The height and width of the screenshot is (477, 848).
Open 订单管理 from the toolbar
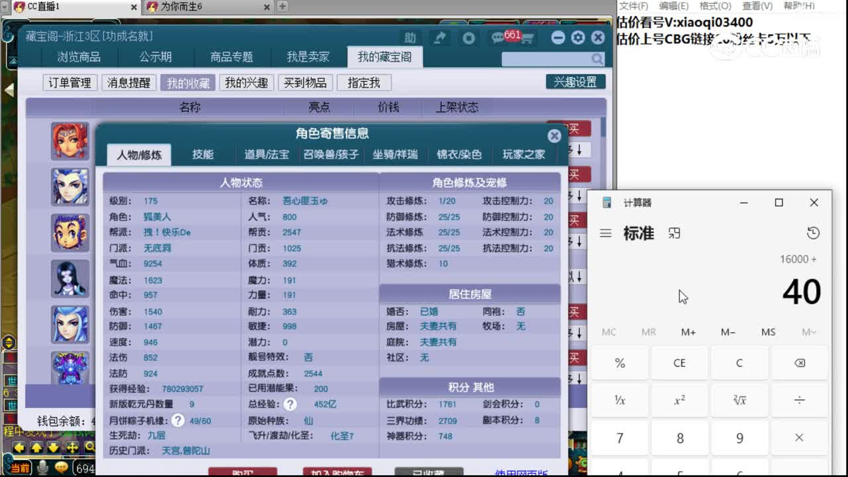(x=70, y=82)
